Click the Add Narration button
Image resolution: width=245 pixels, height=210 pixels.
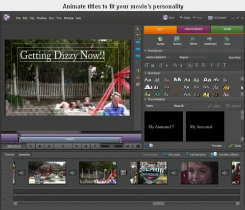pyautogui.click(x=196, y=155)
